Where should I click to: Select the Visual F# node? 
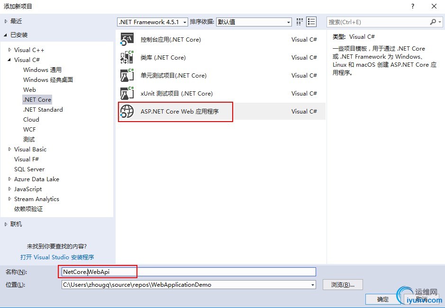pyautogui.click(x=27, y=159)
